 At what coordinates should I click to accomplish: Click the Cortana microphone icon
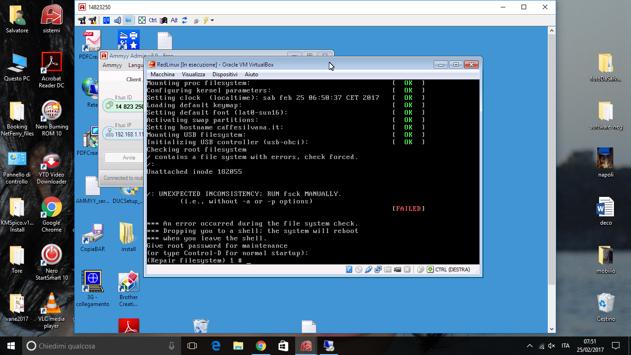171,346
